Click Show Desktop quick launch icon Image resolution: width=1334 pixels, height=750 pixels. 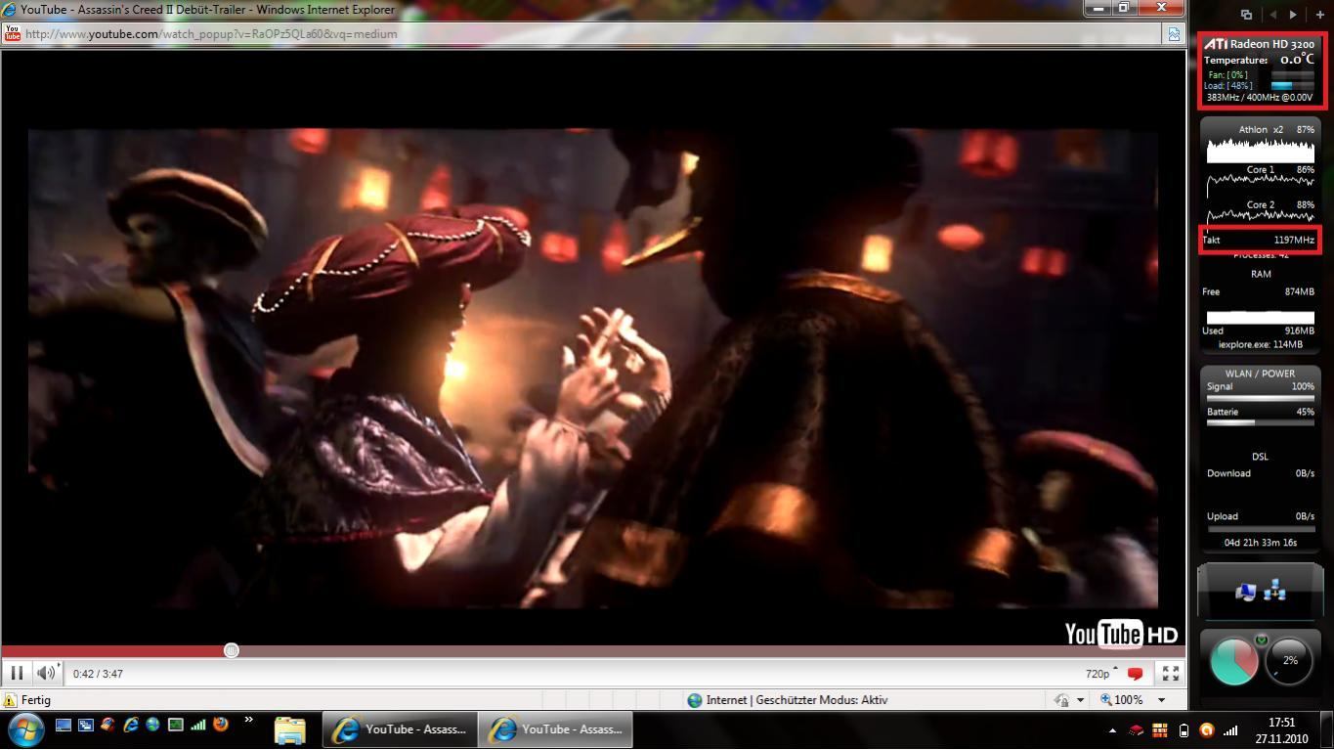[x=64, y=725]
